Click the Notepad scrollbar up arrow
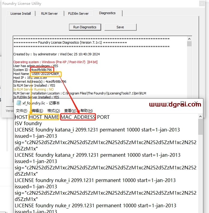209x213 pixels. (200, 116)
